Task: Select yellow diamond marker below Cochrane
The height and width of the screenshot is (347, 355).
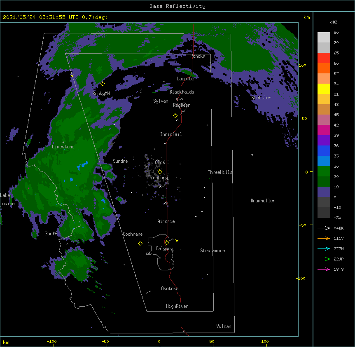Action: tap(140, 243)
